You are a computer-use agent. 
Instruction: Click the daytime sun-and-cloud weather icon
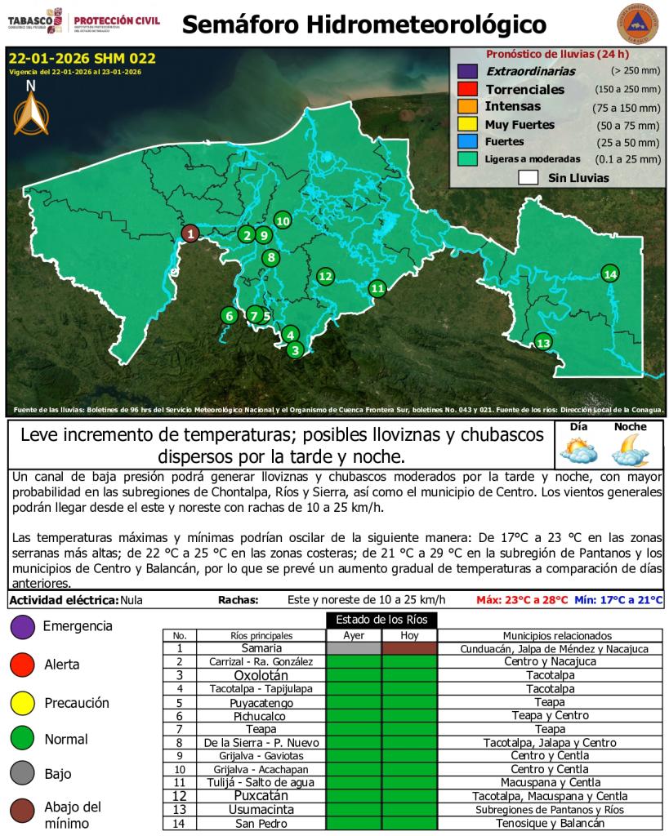click(x=578, y=449)
